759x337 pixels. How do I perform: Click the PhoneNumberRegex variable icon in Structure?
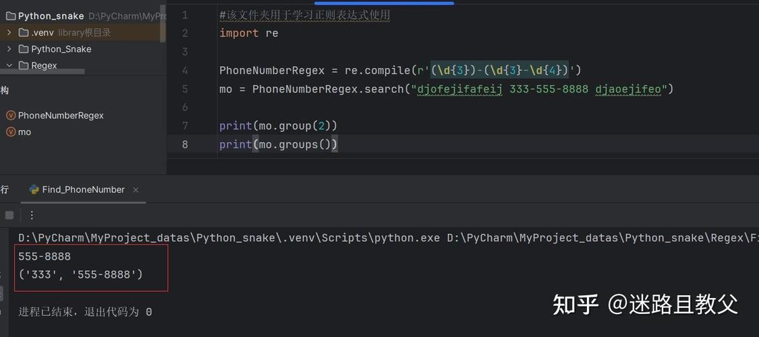(x=11, y=115)
